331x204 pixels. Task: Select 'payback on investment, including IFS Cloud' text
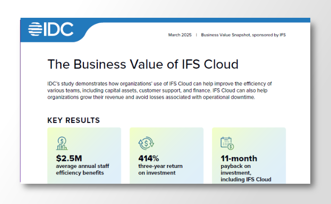[246, 173]
